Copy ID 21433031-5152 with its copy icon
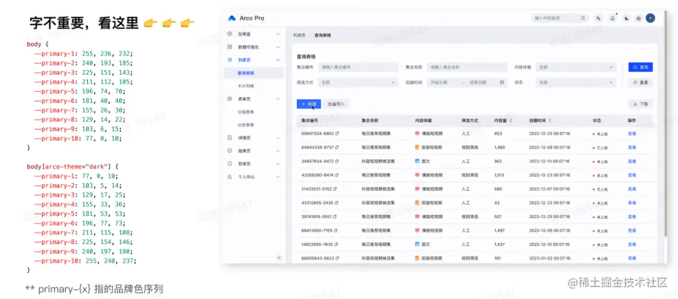This screenshot has width=678, height=299. tap(335, 189)
